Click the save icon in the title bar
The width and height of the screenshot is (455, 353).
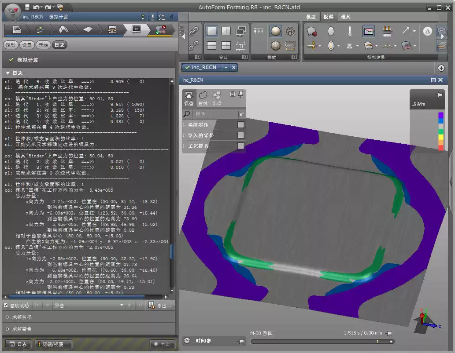pyautogui.click(x=27, y=7)
